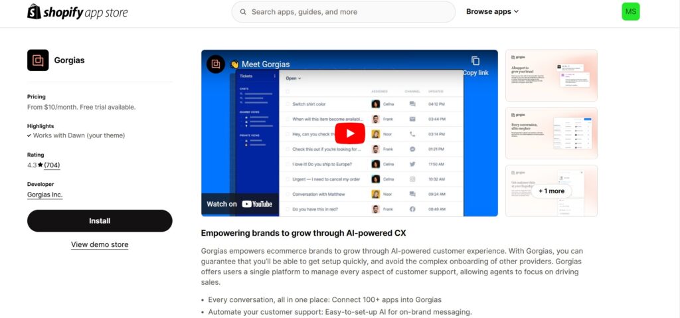The width and height of the screenshot is (680, 318).
Task: Focus the Search apps, guides, and more field
Action: (x=343, y=12)
